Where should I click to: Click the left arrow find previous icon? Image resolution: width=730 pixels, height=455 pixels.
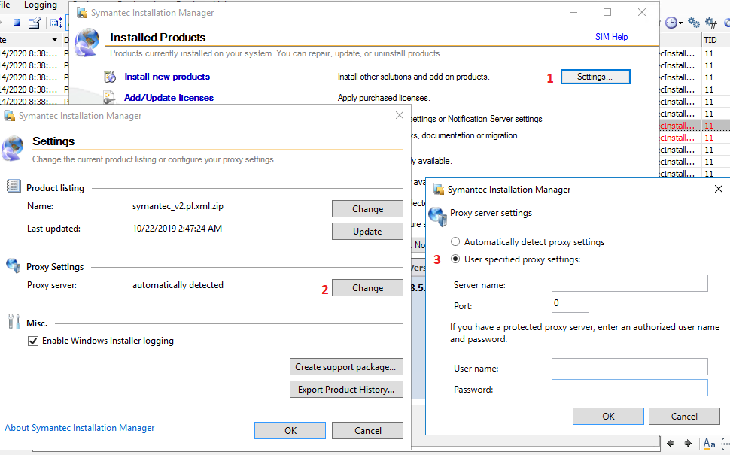click(670, 444)
